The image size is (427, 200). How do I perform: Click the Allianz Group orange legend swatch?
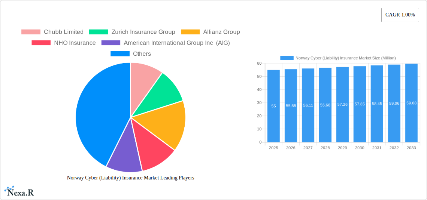(x=190, y=32)
